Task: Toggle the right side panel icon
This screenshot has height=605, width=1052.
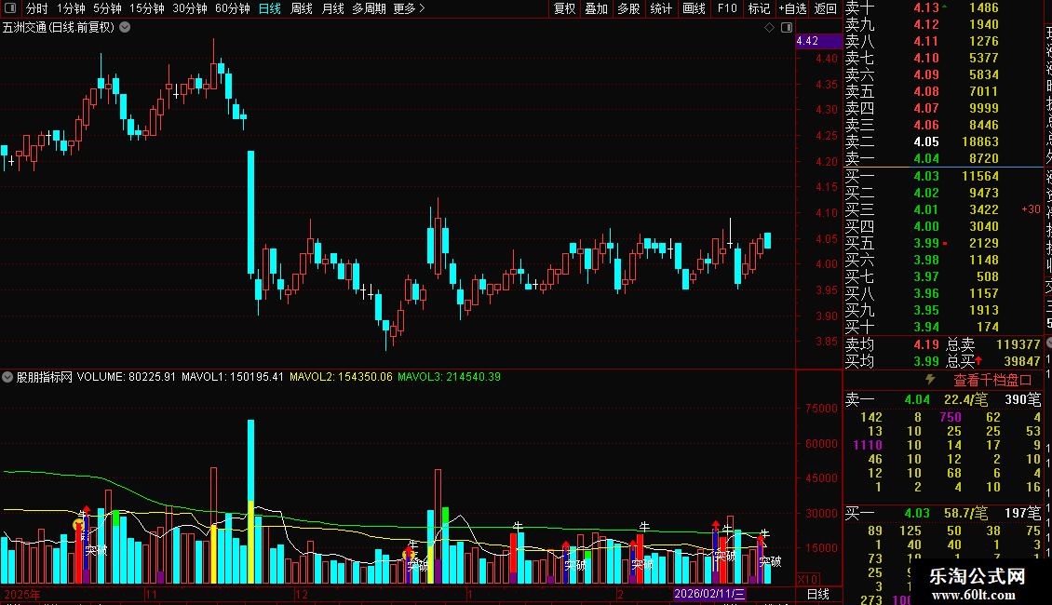Action: (x=787, y=28)
